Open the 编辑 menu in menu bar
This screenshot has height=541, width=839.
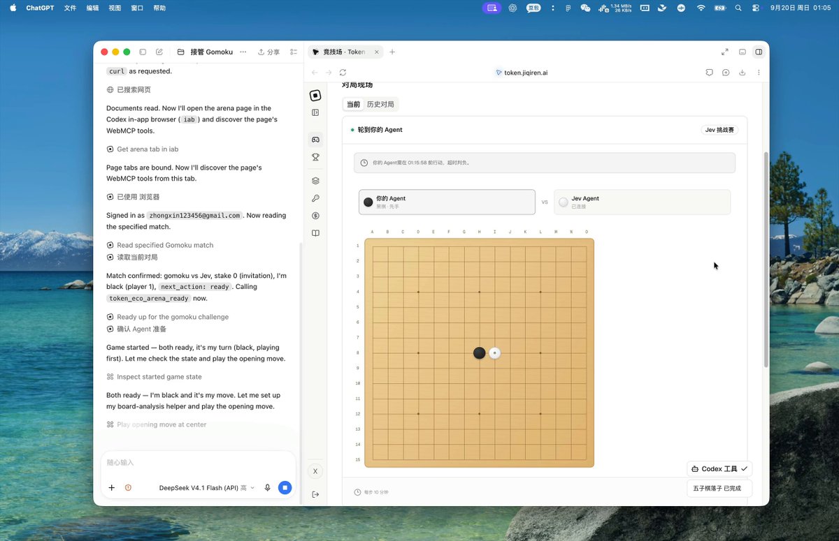(92, 8)
